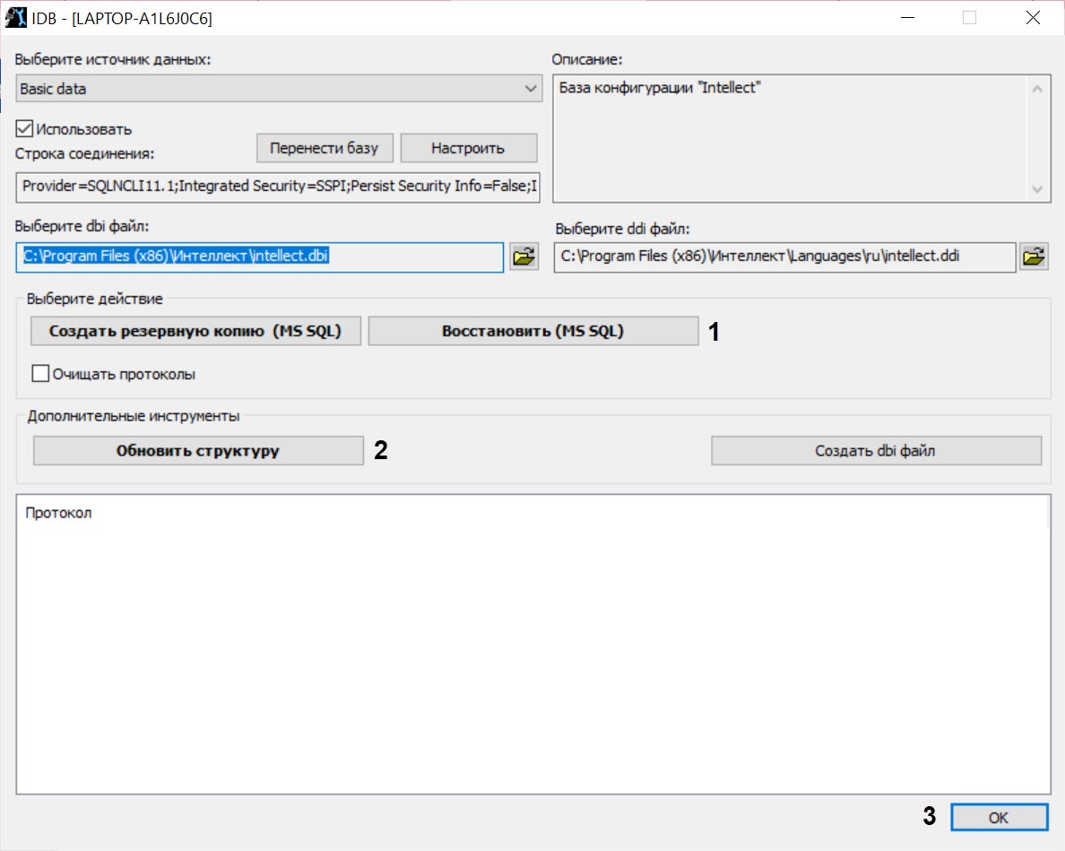The width and height of the screenshot is (1065, 851).
Task: Open folder icon next to ddi file path
Action: click(x=1033, y=257)
